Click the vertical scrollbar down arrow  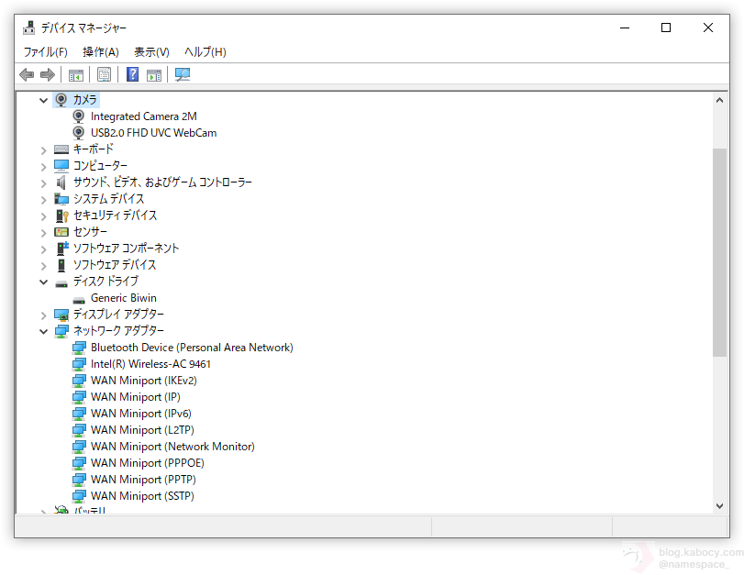(x=719, y=504)
